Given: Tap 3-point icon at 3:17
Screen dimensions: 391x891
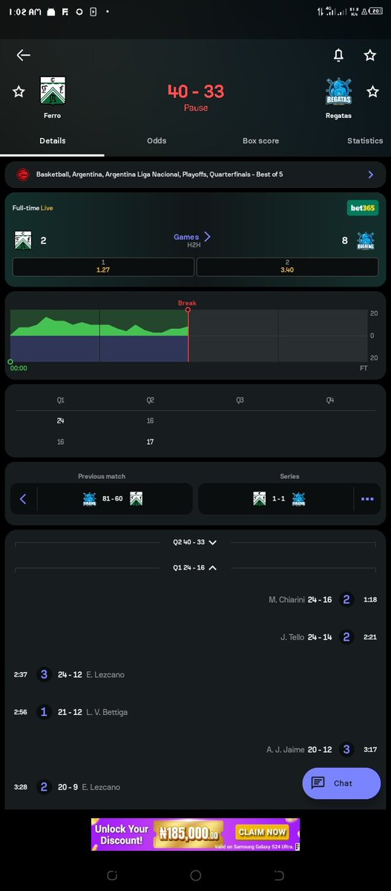Looking at the screenshot, I should (346, 750).
